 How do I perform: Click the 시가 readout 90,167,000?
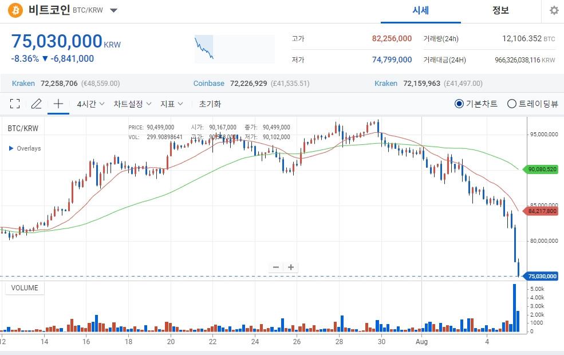[223, 127]
